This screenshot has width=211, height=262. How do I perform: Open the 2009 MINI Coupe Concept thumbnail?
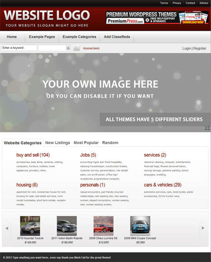click(140, 226)
